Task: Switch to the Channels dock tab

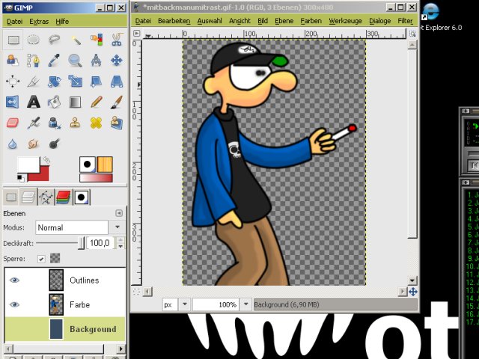Action: [x=64, y=197]
